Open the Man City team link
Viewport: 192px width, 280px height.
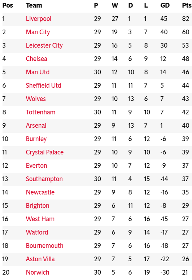click(38, 32)
